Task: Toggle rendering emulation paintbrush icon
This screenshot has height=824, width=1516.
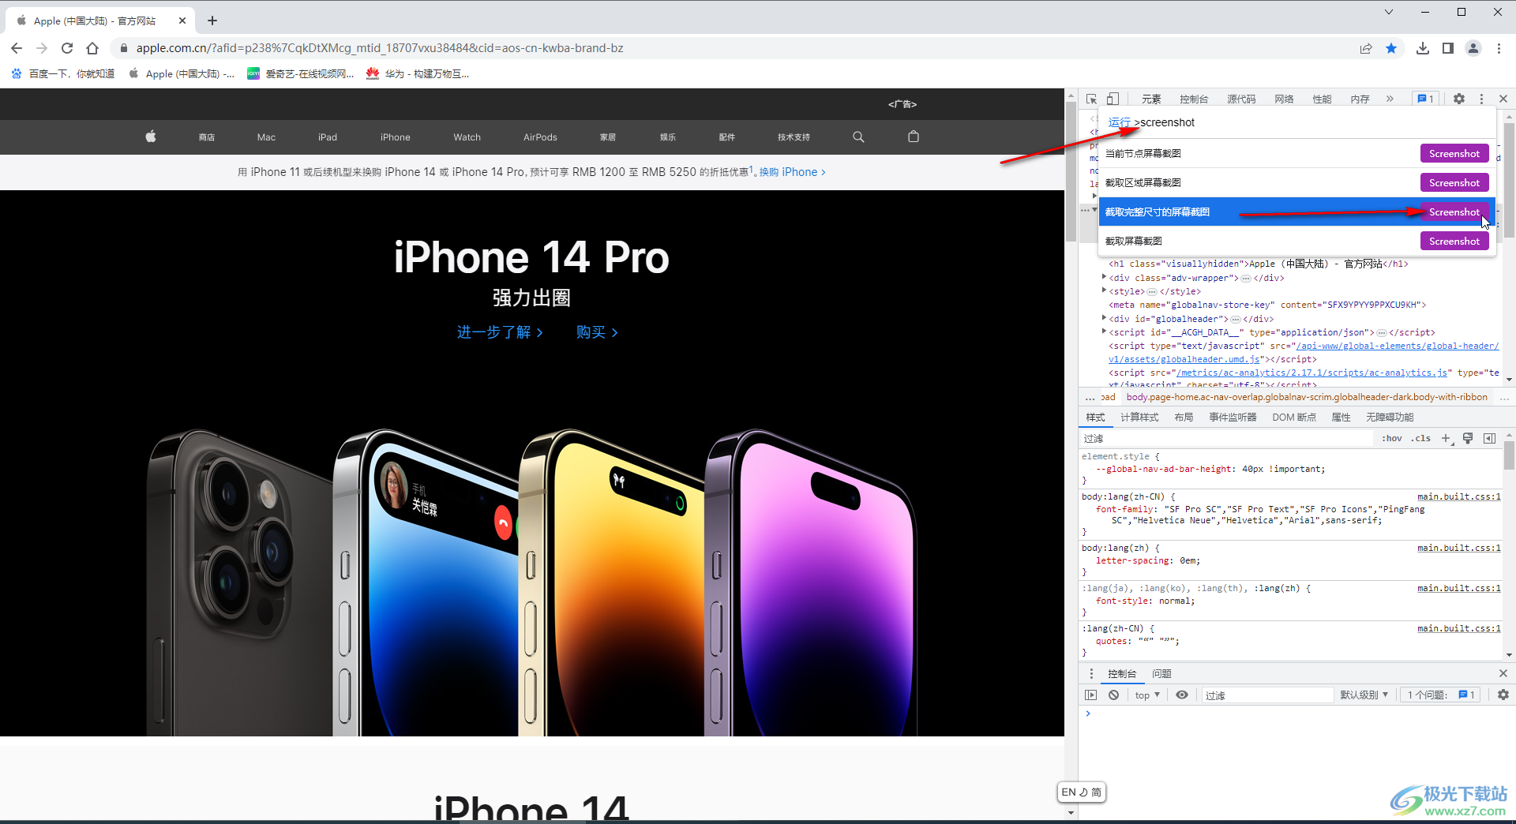Action: pyautogui.click(x=1468, y=438)
